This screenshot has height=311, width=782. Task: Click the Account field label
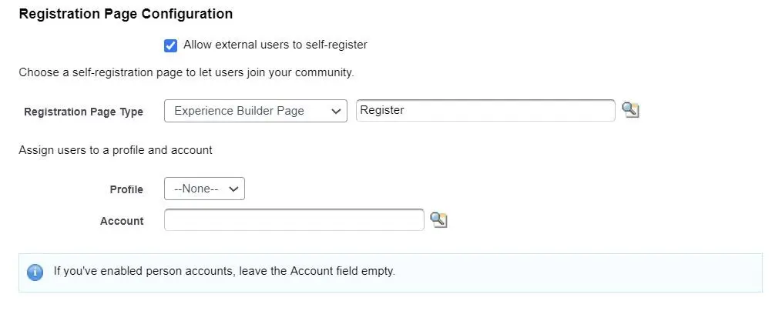[x=122, y=221]
